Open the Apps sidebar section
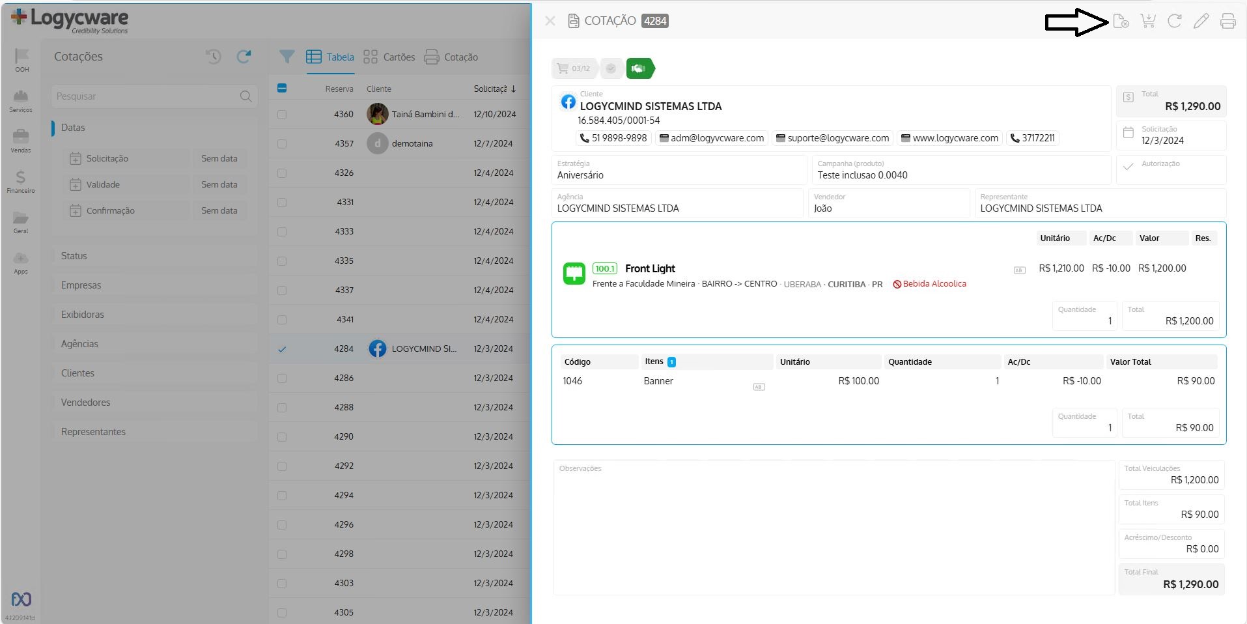1247x624 pixels. tap(21, 262)
